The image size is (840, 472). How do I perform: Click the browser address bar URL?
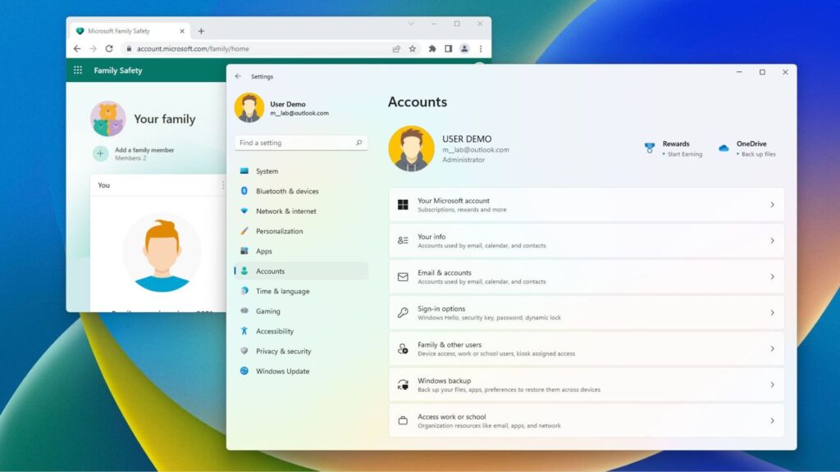pyautogui.click(x=193, y=48)
